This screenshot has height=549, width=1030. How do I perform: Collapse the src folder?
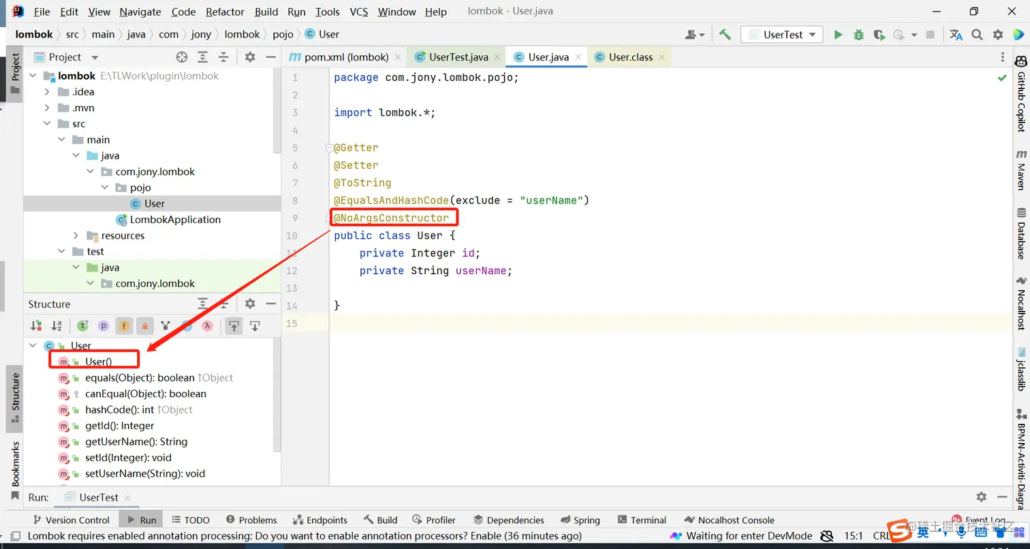(x=47, y=124)
